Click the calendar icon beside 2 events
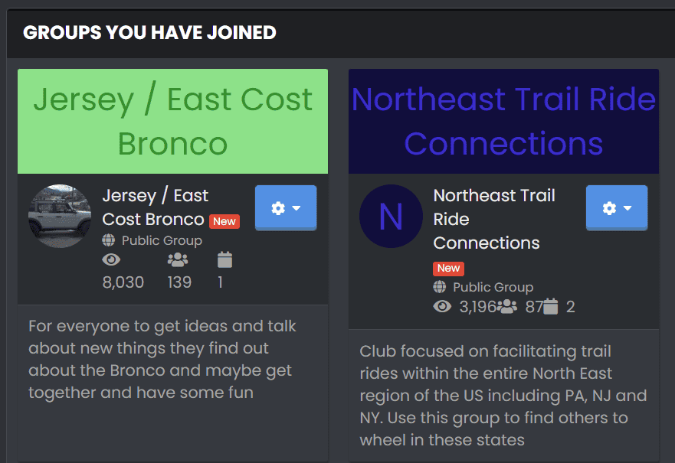Image resolution: width=675 pixels, height=463 pixels. pyautogui.click(x=551, y=307)
